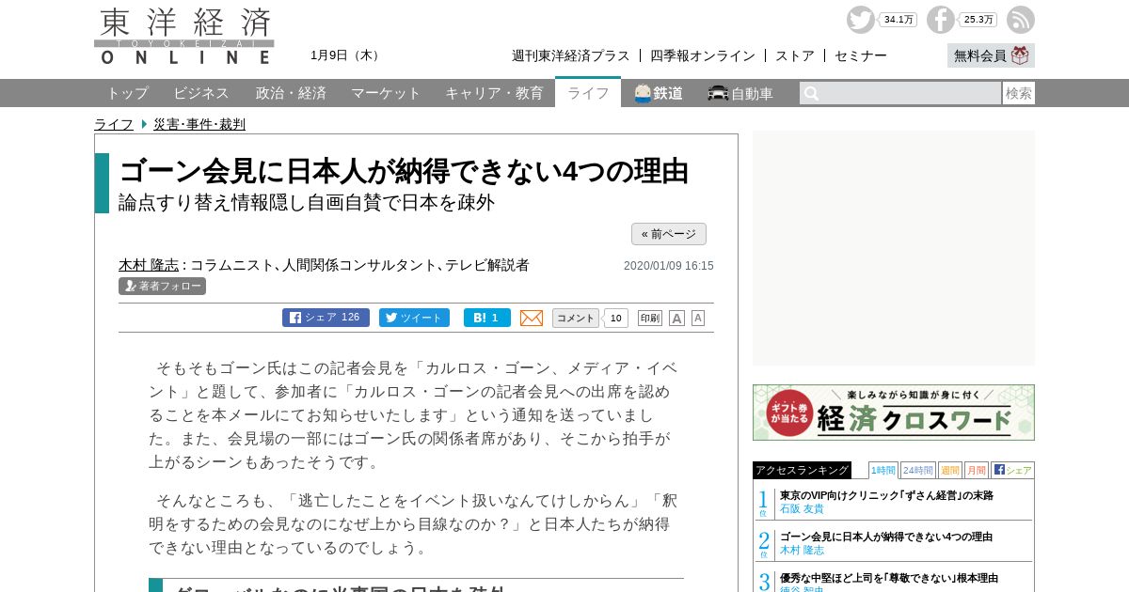Open comments via コメント button

tap(576, 318)
